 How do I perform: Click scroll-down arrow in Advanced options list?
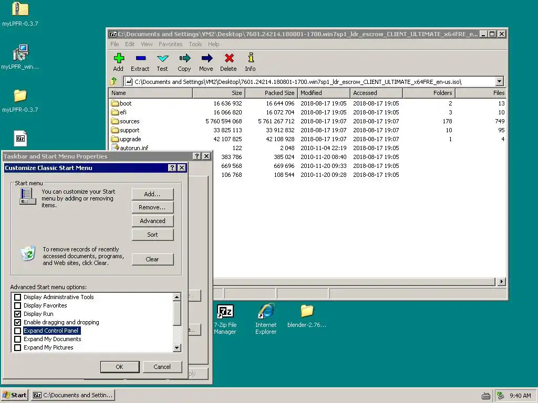(x=177, y=348)
